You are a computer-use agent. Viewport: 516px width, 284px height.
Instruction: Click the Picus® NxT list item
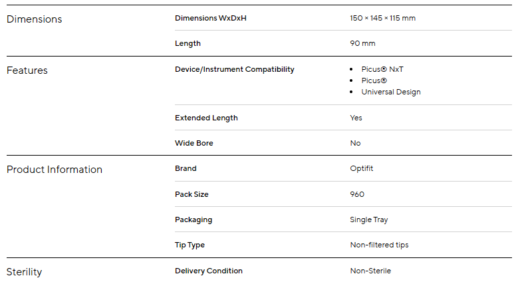tap(382, 69)
